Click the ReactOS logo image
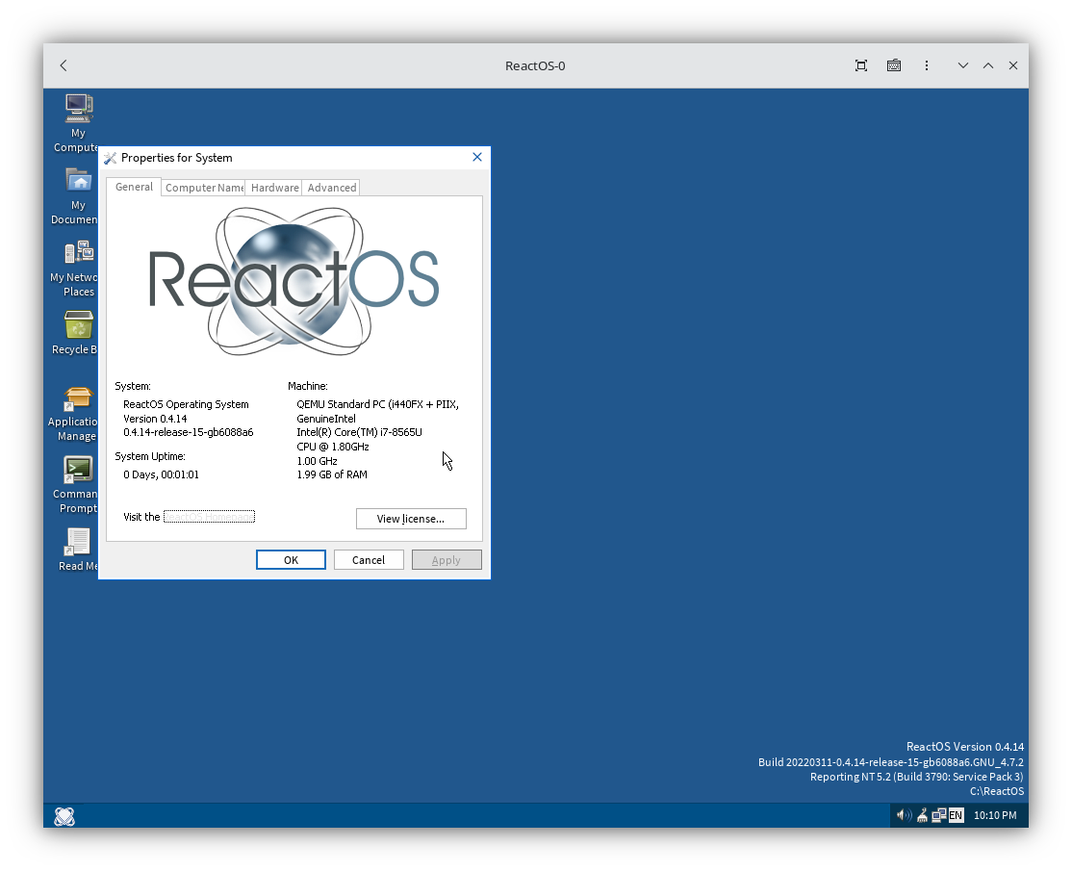 pyautogui.click(x=294, y=281)
